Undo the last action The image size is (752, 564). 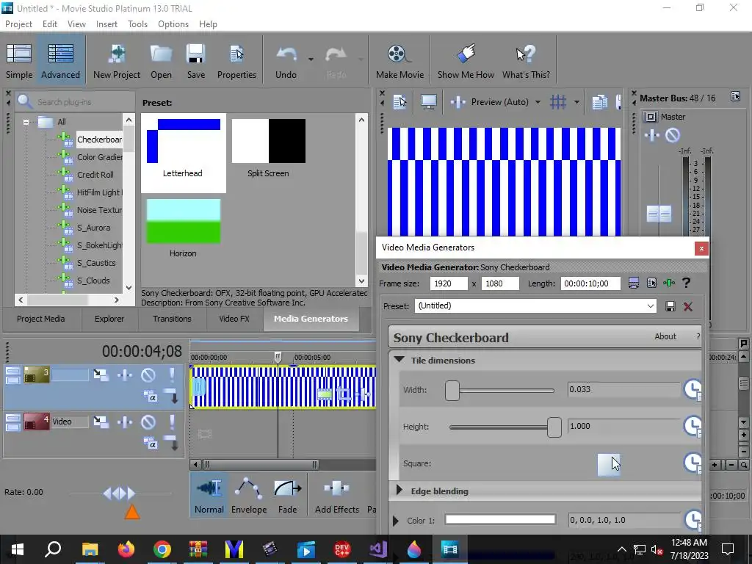pos(286,61)
